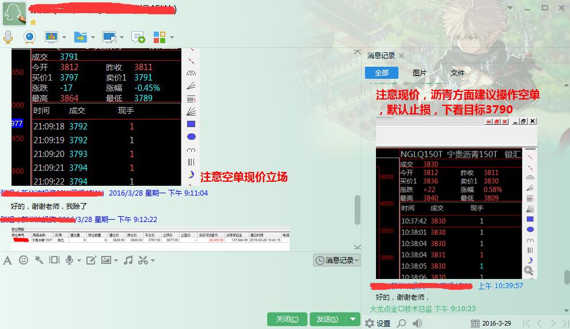570x329 pixels.
Task: Select the 文件 tab in message records
Action: click(458, 73)
